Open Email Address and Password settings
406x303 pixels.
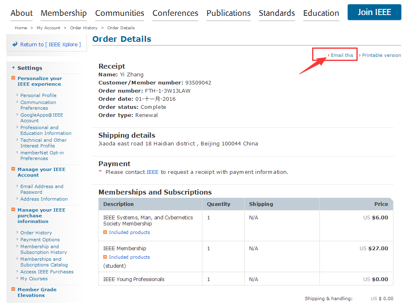(x=42, y=189)
